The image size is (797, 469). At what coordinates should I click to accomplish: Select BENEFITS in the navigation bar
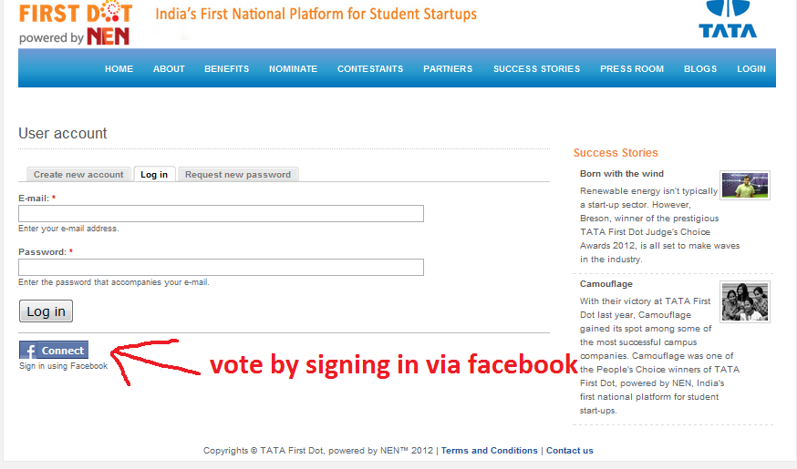pos(226,69)
